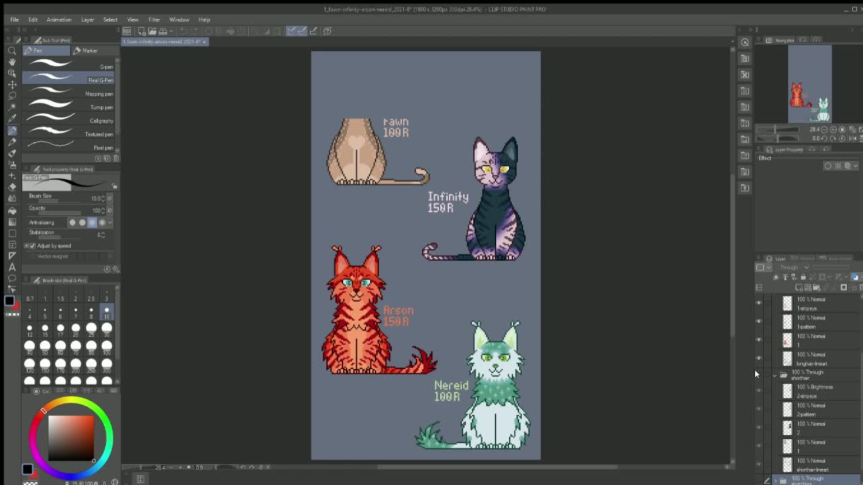Hide the longhair-lineart layer

coord(758,358)
